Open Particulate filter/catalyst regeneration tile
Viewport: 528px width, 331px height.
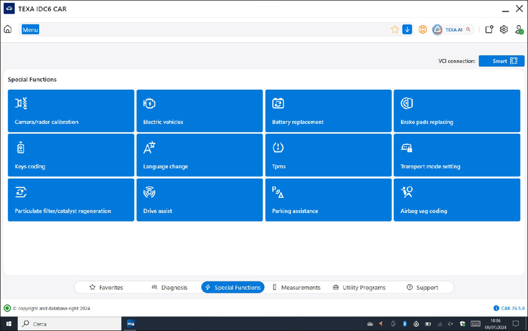pos(71,200)
